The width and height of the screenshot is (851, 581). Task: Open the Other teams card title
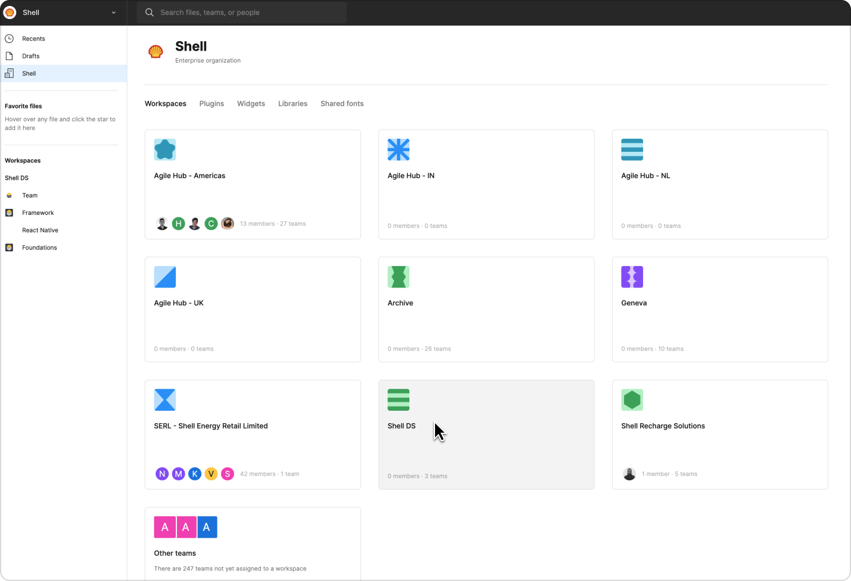pyautogui.click(x=175, y=554)
